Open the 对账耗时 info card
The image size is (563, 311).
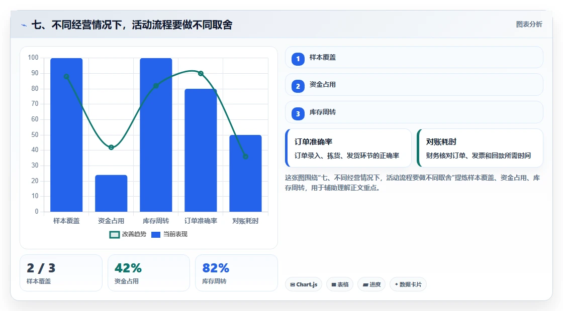click(480, 148)
